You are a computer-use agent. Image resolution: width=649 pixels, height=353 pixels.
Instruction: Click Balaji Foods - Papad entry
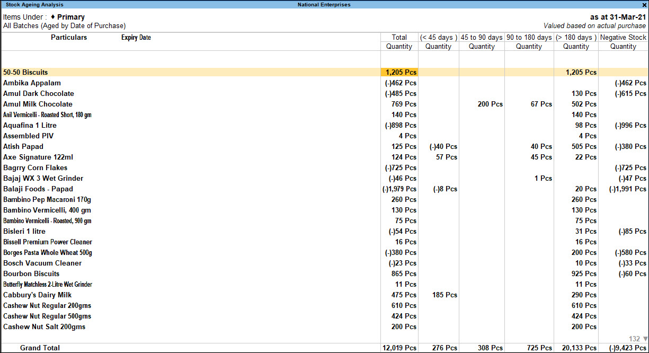tap(38, 189)
